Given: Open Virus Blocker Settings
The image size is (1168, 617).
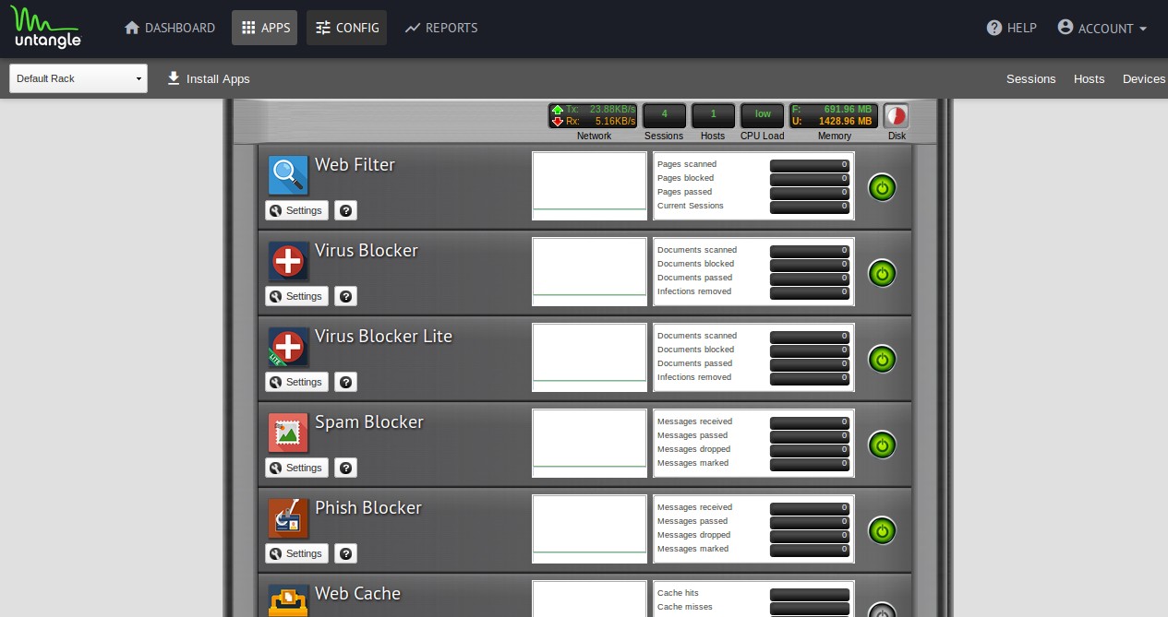Looking at the screenshot, I should [296, 296].
